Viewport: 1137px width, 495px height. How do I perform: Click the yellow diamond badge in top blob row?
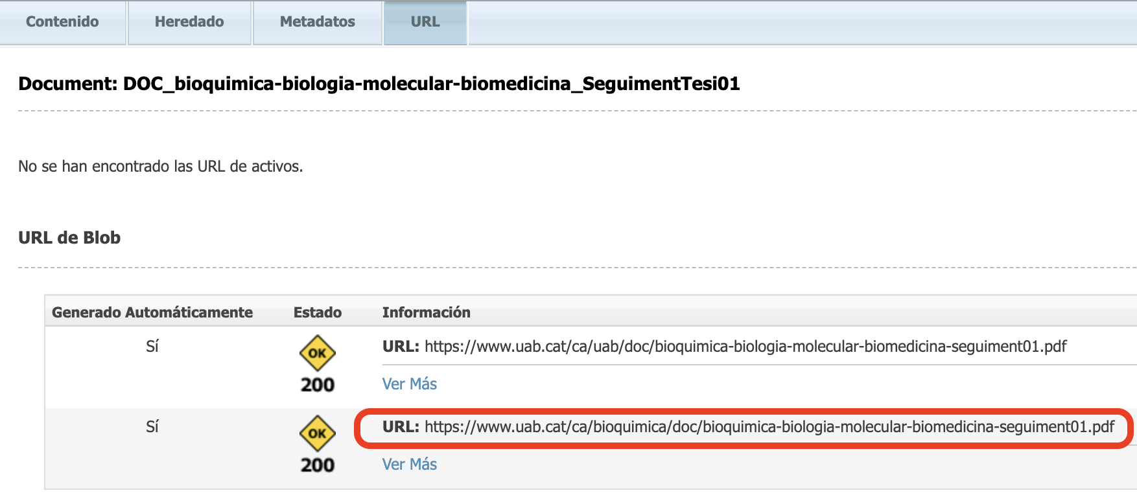[x=316, y=352]
